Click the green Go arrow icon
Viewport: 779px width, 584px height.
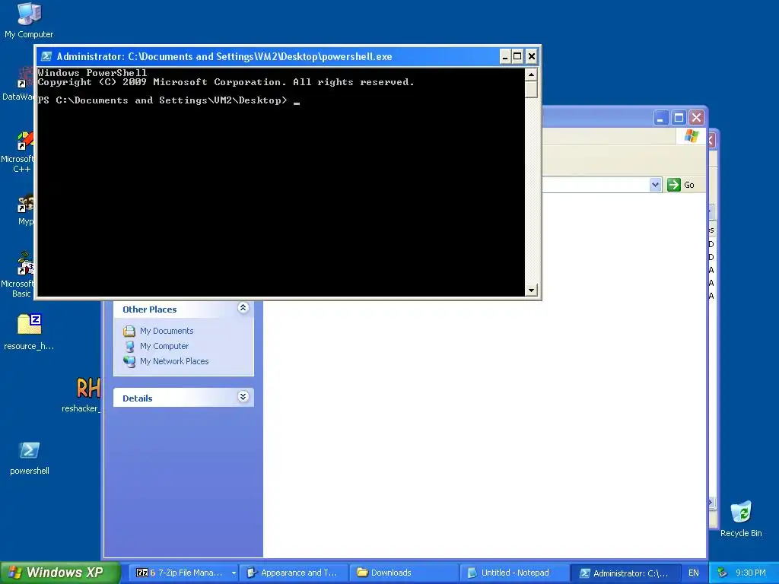click(x=674, y=185)
